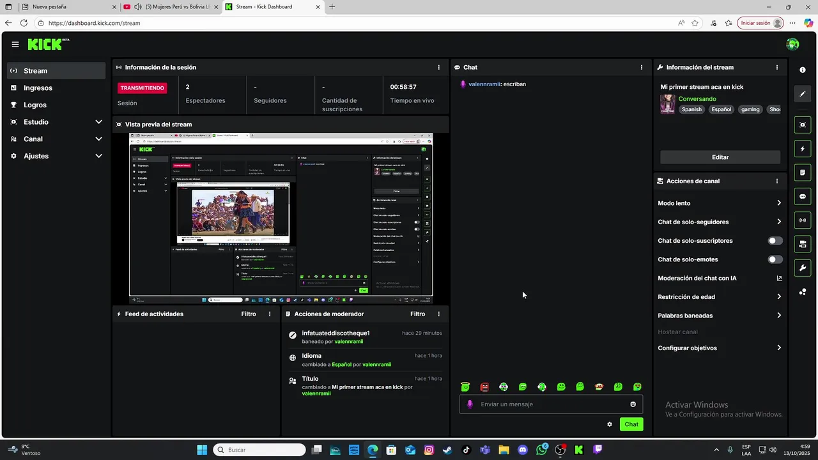Open three-dot menu of Feed de actividades
This screenshot has width=818, height=460.
point(270,314)
